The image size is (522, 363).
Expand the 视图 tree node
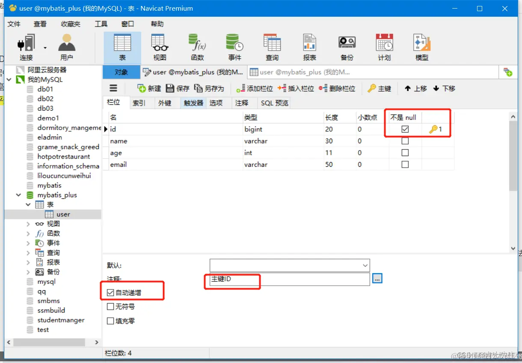click(28, 224)
